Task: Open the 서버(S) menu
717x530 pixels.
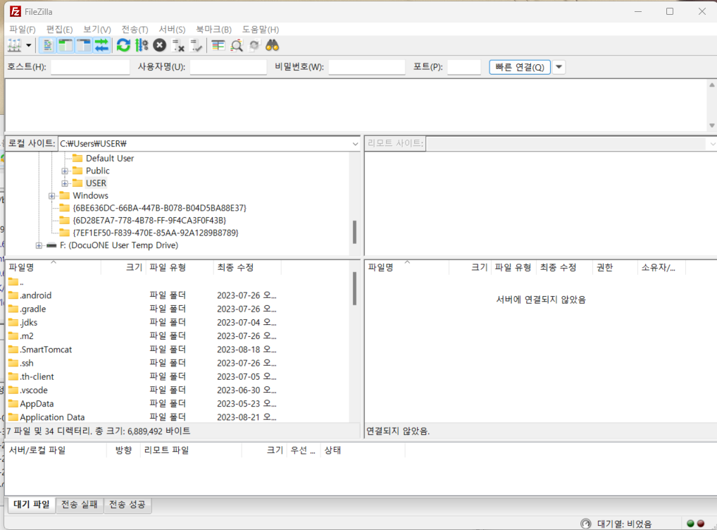Action: pyautogui.click(x=172, y=30)
